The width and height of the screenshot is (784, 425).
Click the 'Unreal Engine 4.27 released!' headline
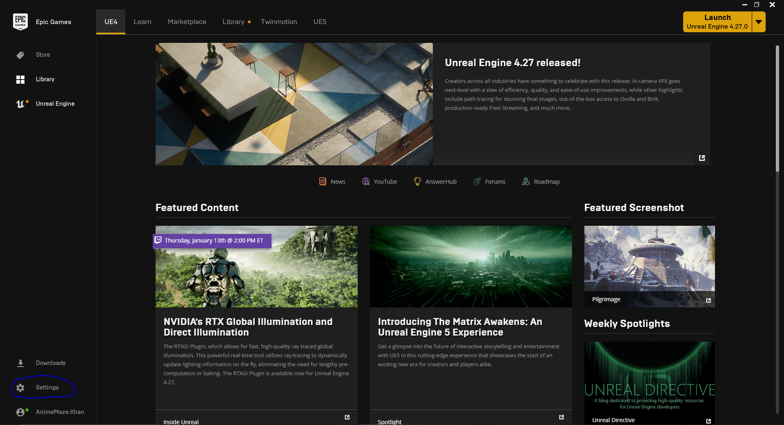(x=512, y=63)
